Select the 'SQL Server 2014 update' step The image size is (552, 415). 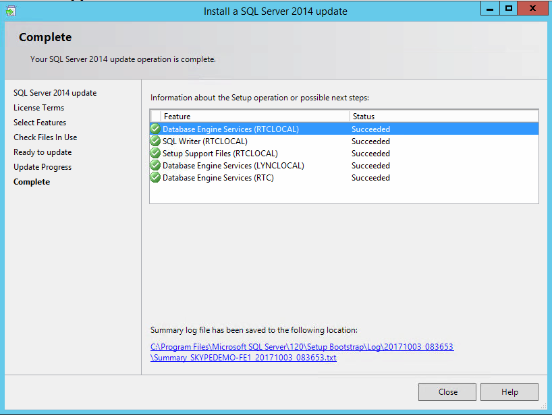coord(55,93)
